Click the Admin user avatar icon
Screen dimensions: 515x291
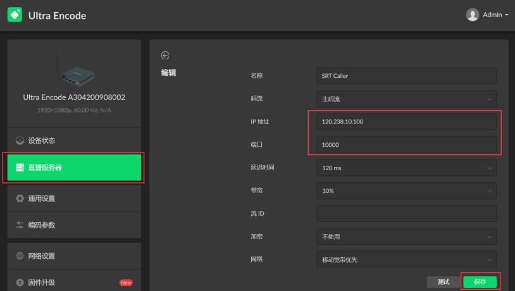click(x=473, y=15)
